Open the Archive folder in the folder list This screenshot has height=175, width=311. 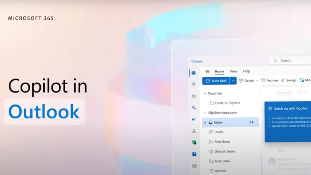point(217,171)
